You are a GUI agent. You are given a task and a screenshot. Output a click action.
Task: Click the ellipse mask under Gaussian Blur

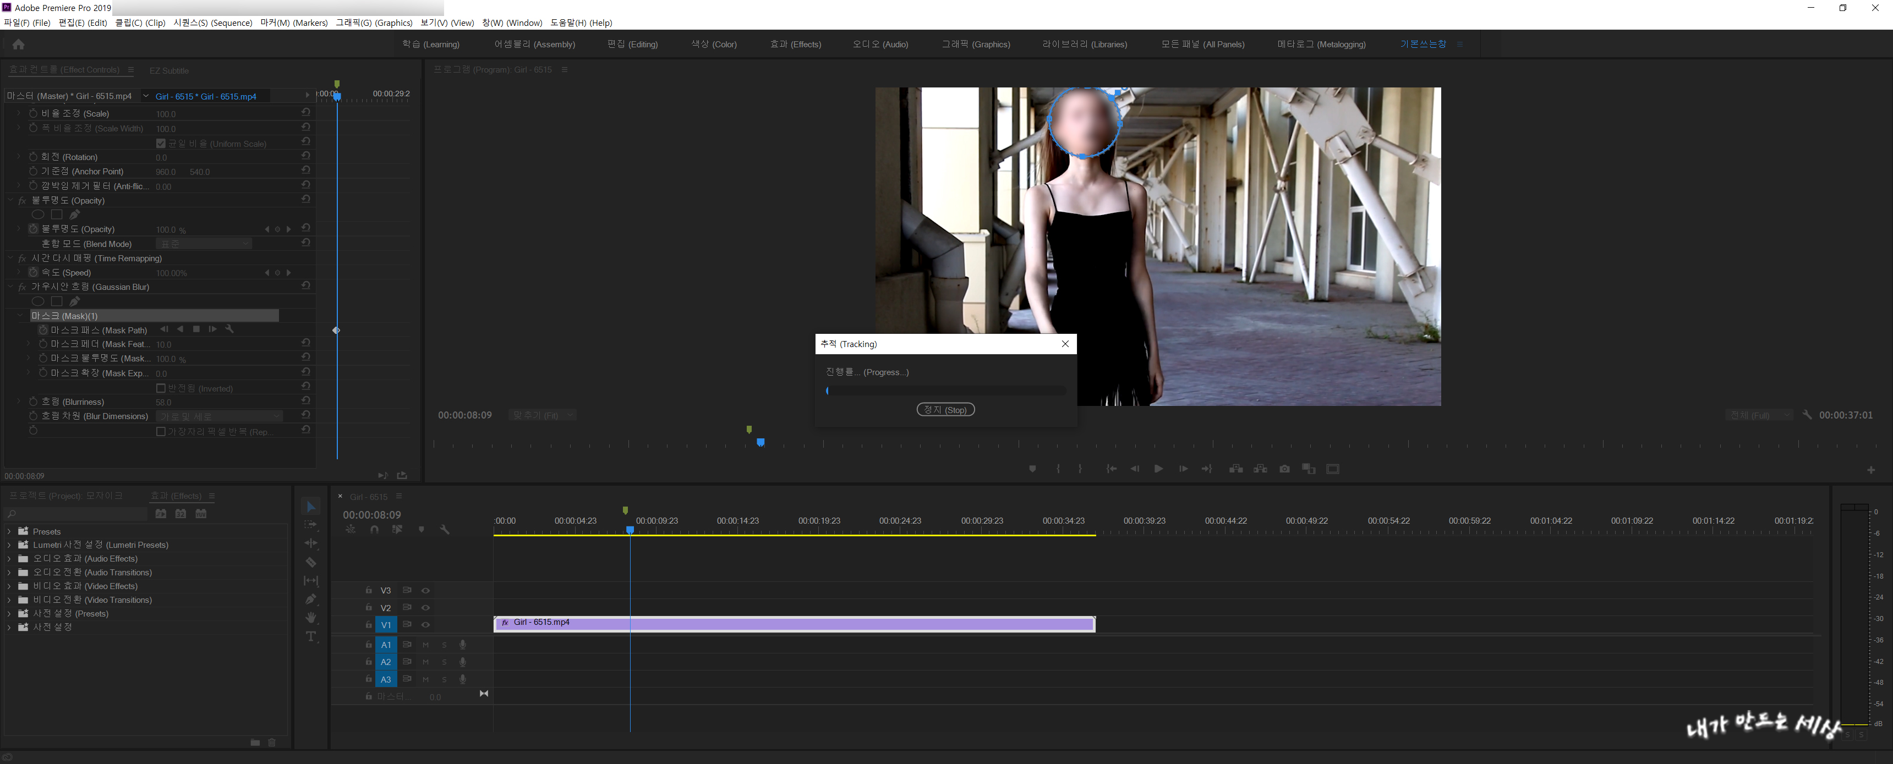click(38, 301)
